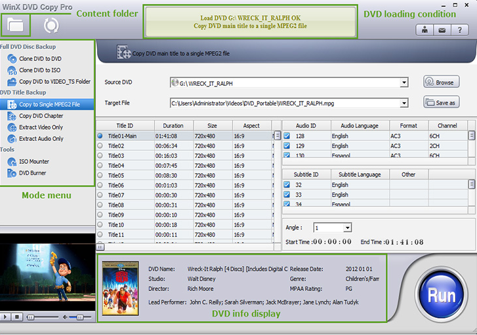Click Wreck-It Ralph DVD cover thumbnail
This screenshot has width=477, height=335.
tap(121, 288)
